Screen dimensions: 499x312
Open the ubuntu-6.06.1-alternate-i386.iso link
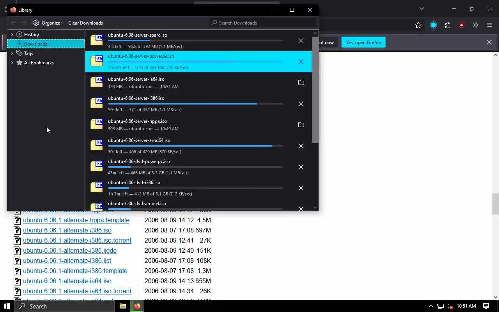(x=67, y=230)
